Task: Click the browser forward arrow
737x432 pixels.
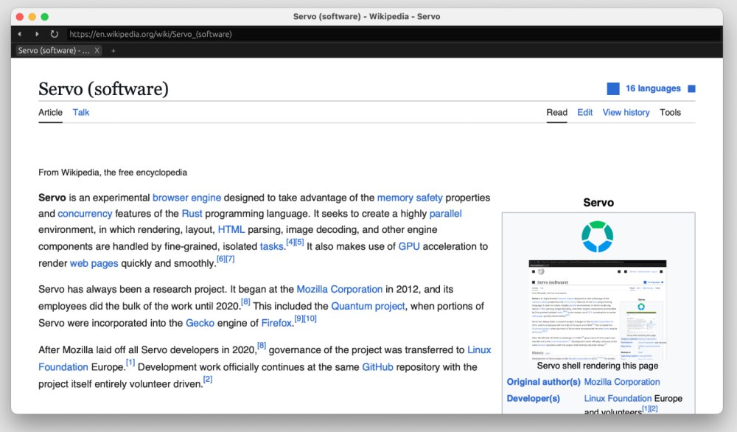Action: (37, 34)
